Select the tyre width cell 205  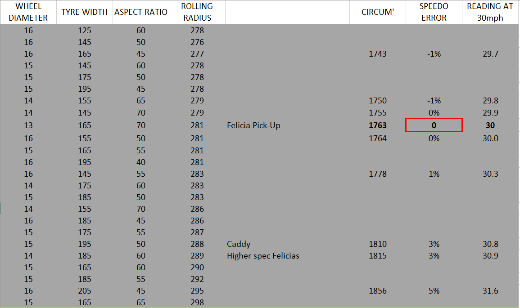point(85,291)
